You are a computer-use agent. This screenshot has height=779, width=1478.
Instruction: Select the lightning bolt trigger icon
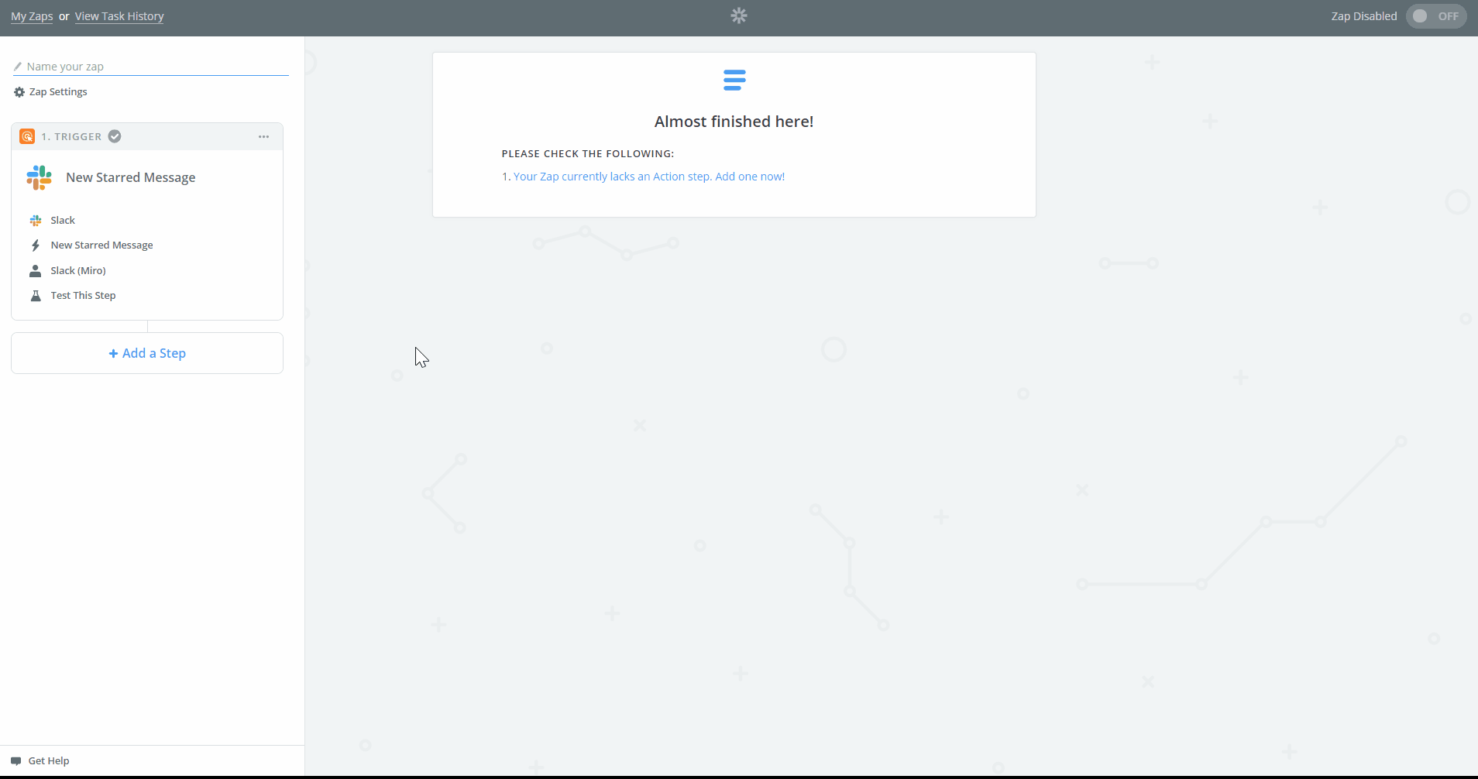pyautogui.click(x=36, y=245)
